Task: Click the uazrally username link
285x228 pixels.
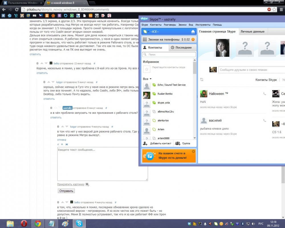Action: click(68, 108)
